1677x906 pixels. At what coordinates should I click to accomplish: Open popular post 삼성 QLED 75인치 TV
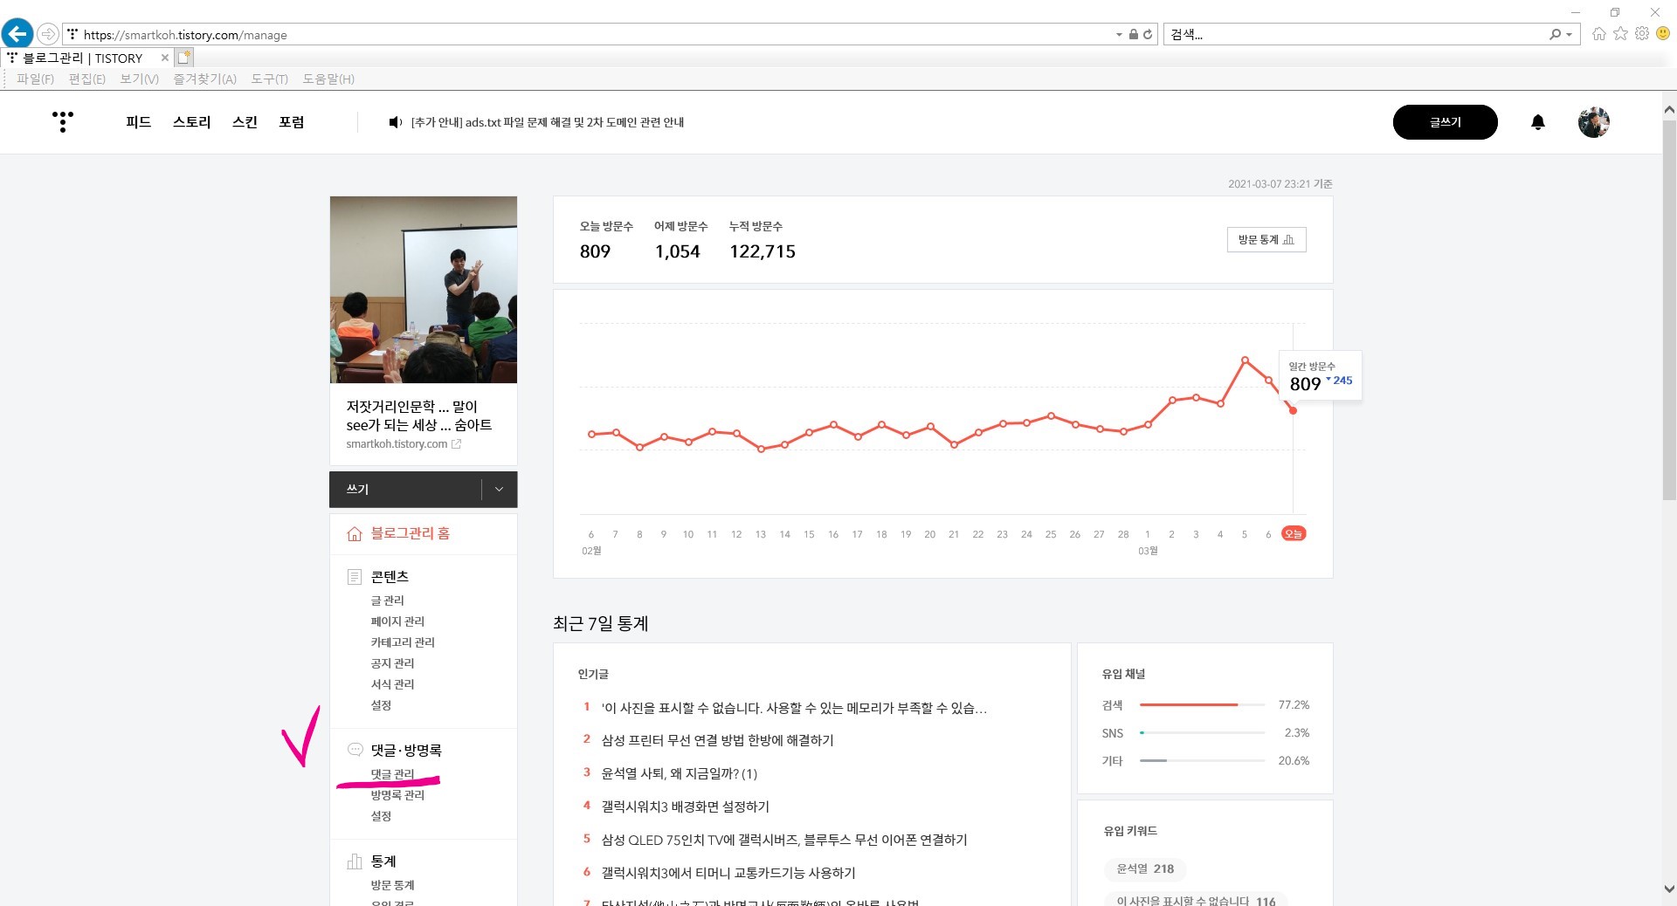coord(783,840)
